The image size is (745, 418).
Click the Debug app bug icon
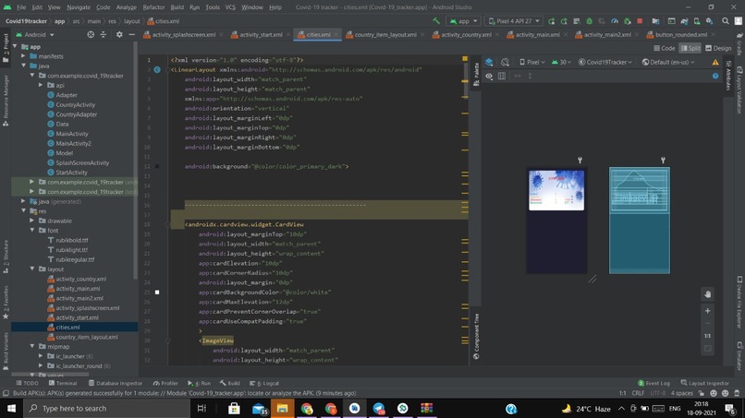point(589,21)
